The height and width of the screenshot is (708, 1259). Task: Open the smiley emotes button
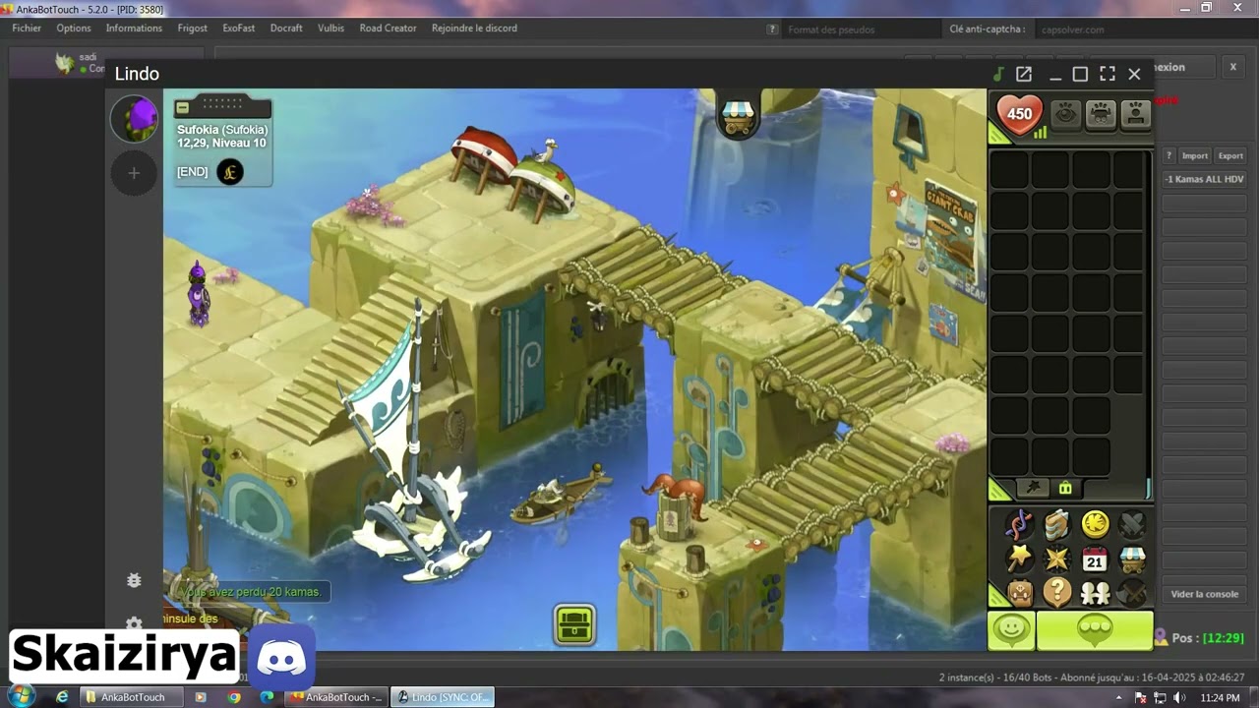(x=1011, y=630)
